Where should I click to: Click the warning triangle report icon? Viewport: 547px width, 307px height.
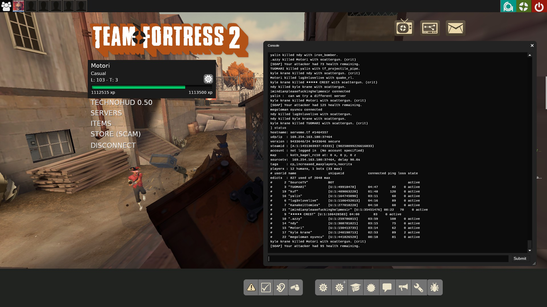coord(251,287)
